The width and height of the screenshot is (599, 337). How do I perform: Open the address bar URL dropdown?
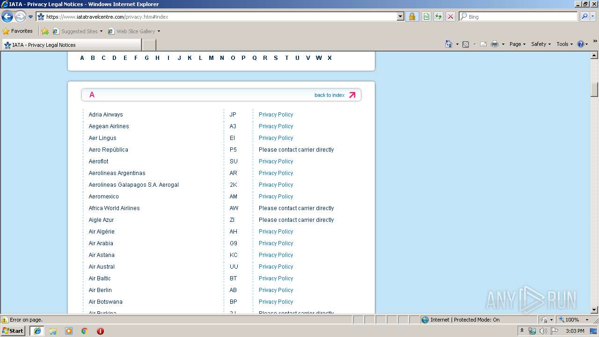coord(400,16)
